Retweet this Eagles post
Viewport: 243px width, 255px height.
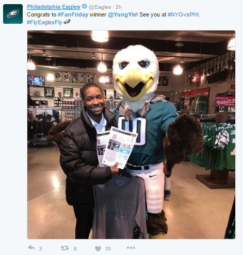64,248
